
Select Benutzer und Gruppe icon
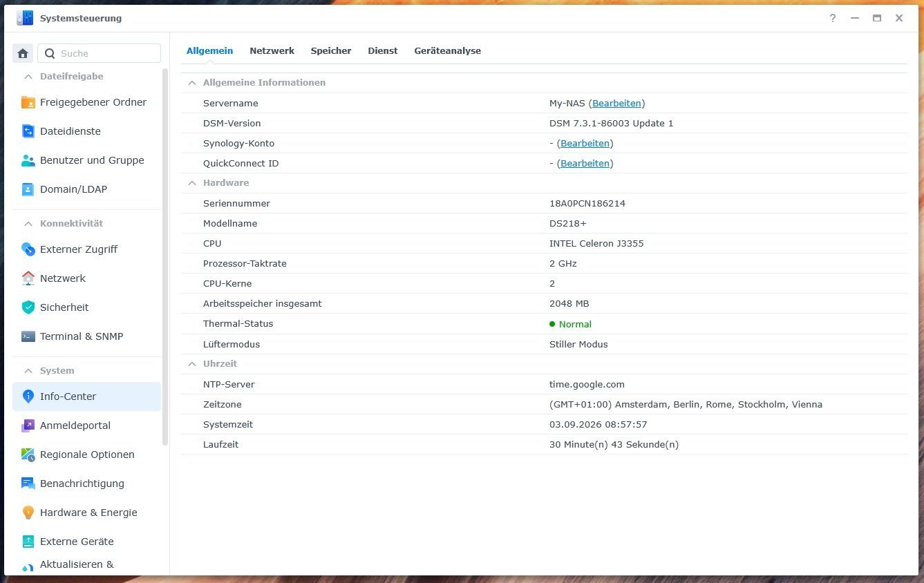point(28,160)
